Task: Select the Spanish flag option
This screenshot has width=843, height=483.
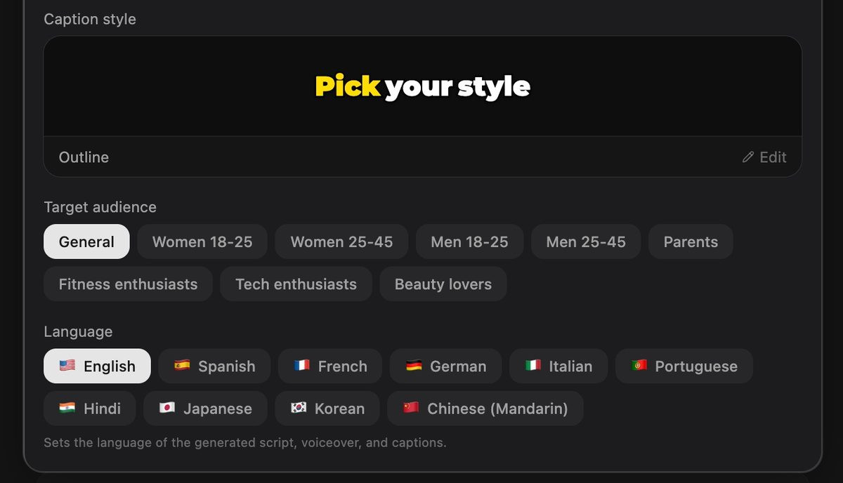Action: (x=214, y=366)
